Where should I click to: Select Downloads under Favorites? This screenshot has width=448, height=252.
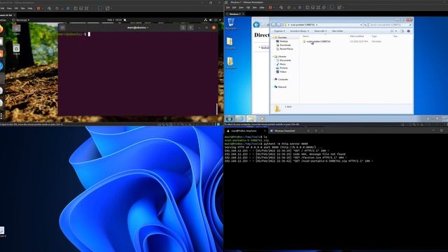283,45
